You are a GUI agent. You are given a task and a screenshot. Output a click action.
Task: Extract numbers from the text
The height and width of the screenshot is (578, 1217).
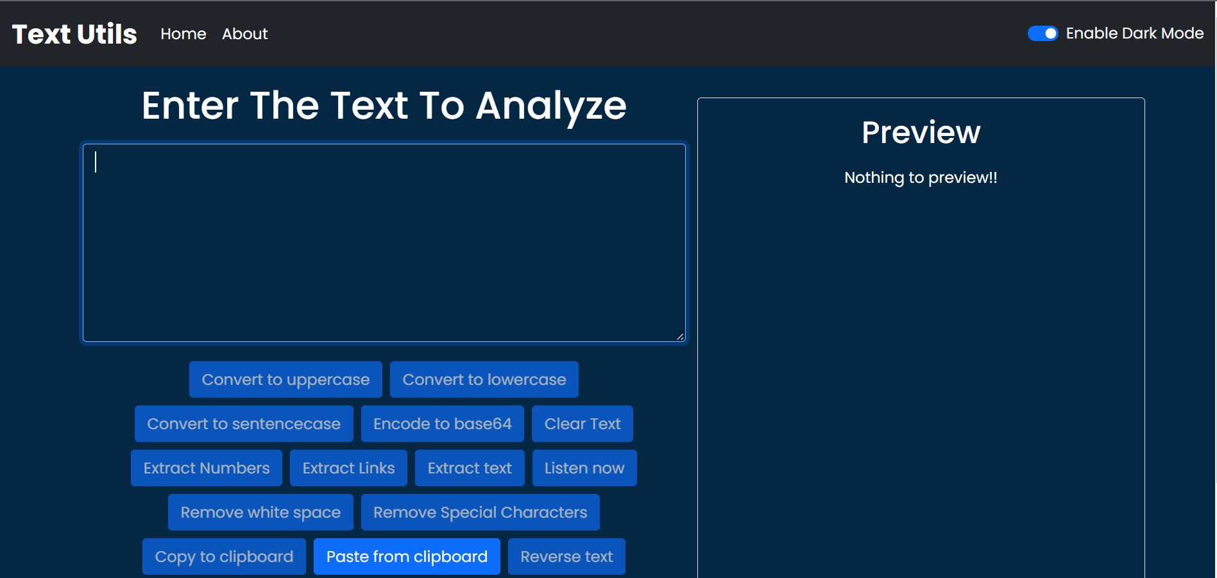[206, 468]
